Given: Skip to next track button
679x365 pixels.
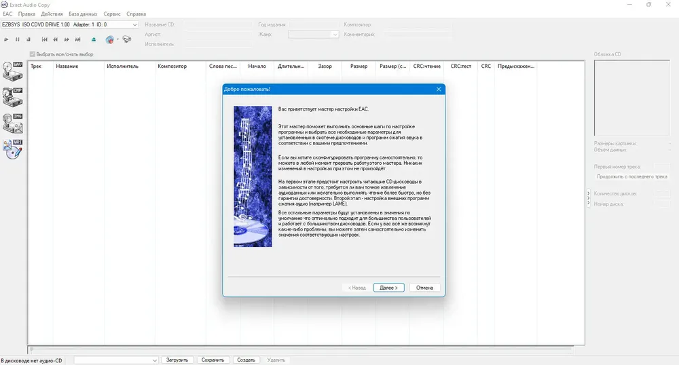Looking at the screenshot, I should click(78, 39).
